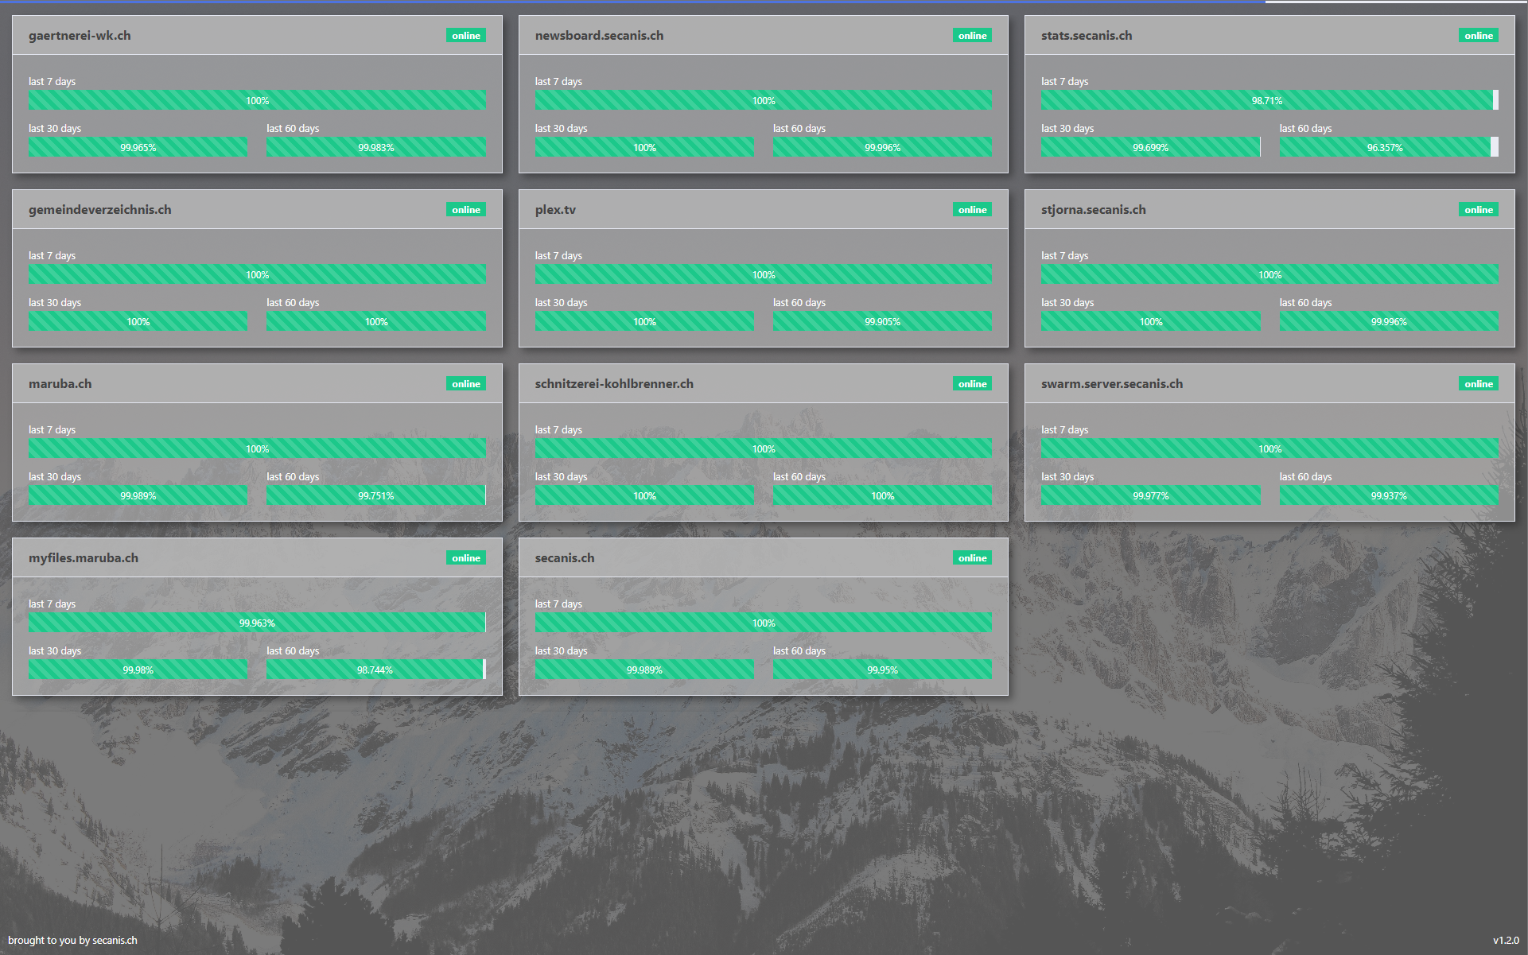Click stats.secanis.ch 98.71% seven-day uptime bar
1528x955 pixels.
pos(1266,100)
